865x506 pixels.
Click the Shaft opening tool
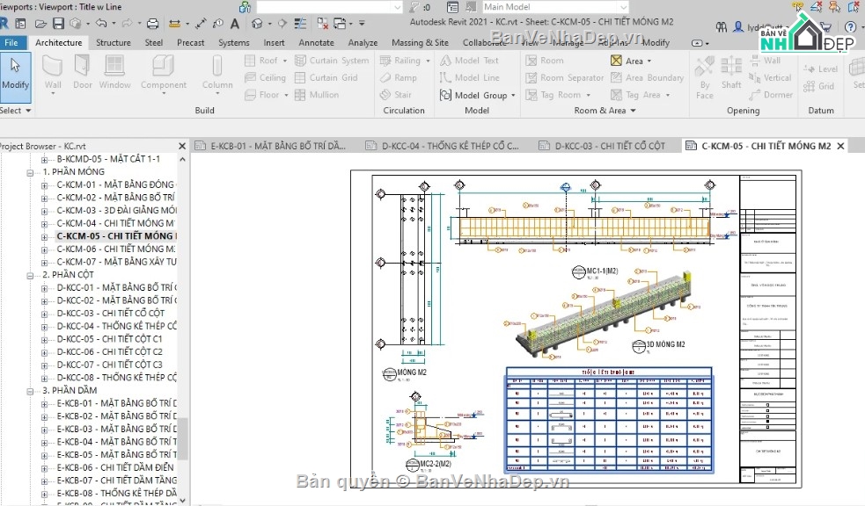pyautogui.click(x=731, y=73)
